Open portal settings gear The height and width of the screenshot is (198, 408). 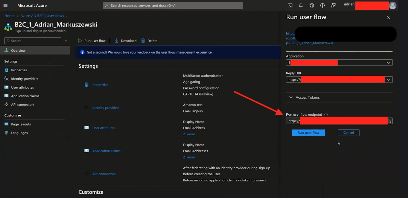click(x=312, y=5)
